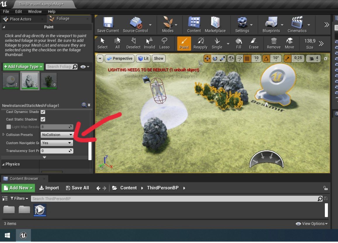Click the Invalid selection tool

tap(149, 43)
